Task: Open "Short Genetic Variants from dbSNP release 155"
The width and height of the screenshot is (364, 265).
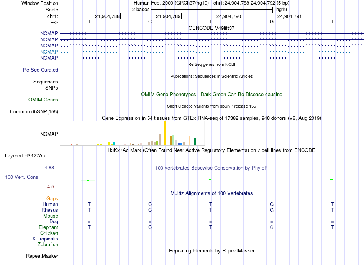Action: pos(212,106)
